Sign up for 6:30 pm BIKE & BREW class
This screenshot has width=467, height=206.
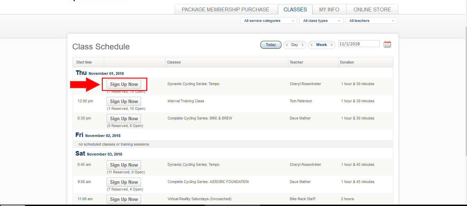(x=124, y=119)
